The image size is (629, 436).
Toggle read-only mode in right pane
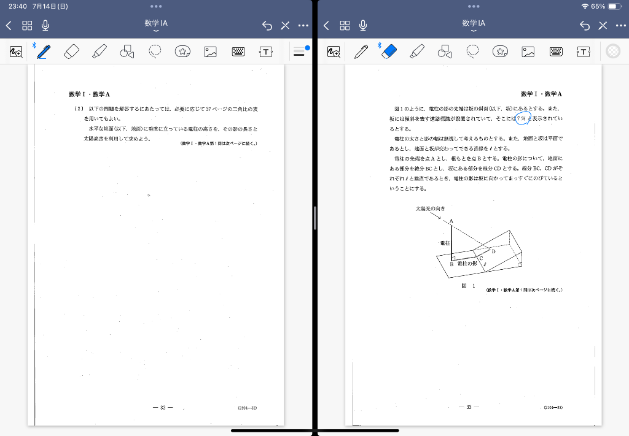pos(603,25)
